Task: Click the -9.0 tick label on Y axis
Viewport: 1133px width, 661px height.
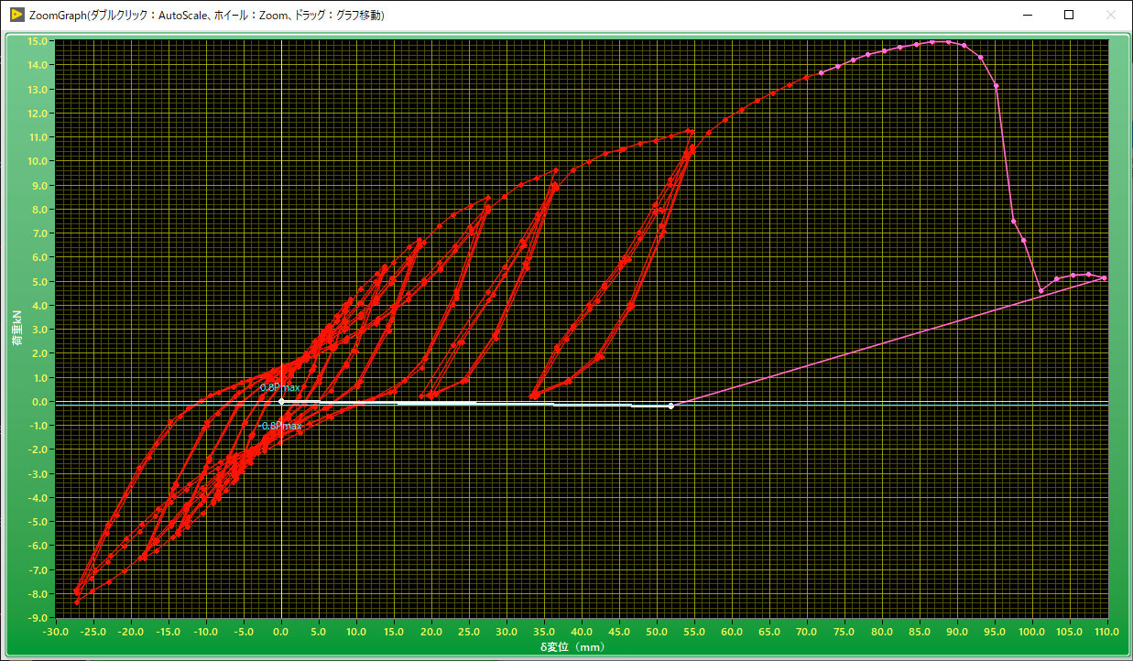Action: point(38,617)
